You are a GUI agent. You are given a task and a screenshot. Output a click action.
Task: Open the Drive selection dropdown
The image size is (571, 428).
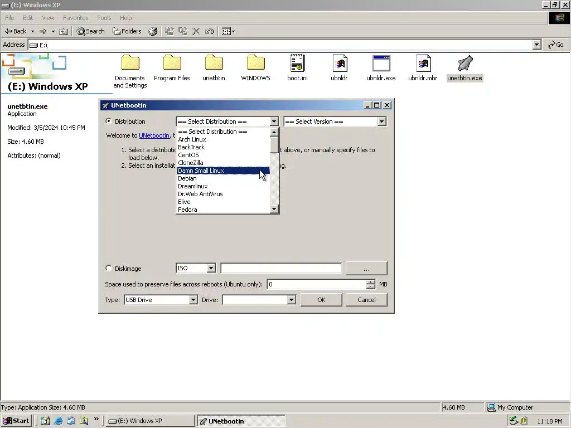(x=259, y=300)
